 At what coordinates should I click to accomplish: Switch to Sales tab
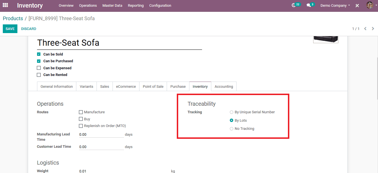(105, 86)
